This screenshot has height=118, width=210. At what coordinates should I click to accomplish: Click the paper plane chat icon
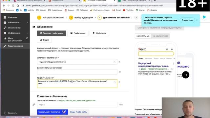[x=204, y=17]
